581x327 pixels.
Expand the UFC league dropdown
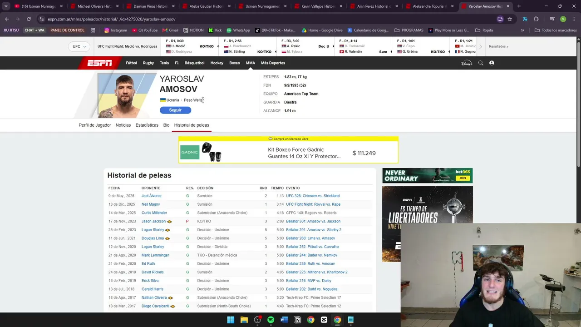[x=79, y=46]
